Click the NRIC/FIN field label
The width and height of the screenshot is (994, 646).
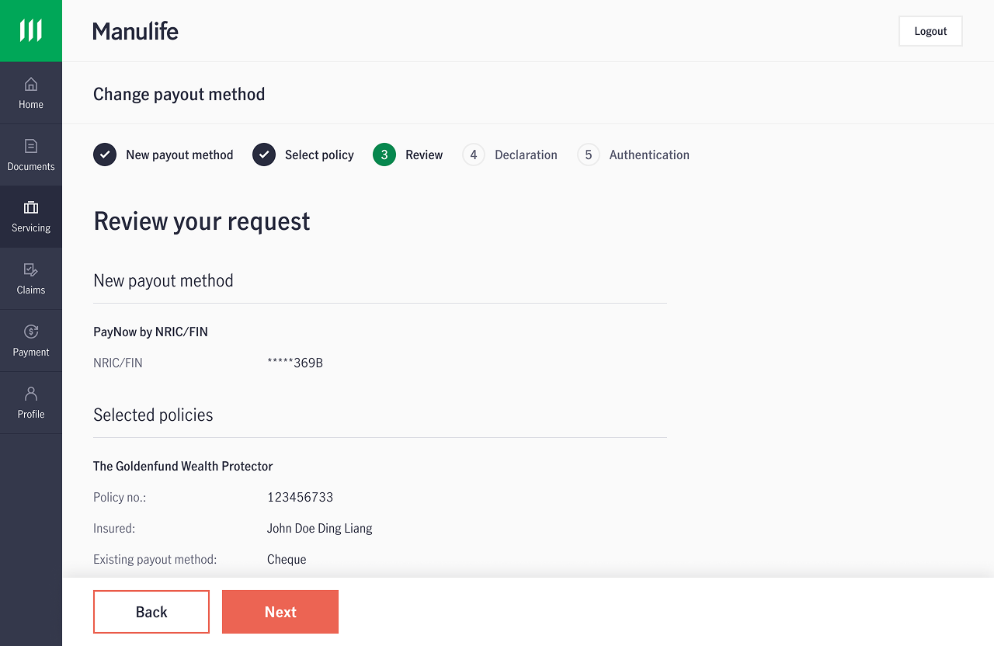click(x=118, y=363)
